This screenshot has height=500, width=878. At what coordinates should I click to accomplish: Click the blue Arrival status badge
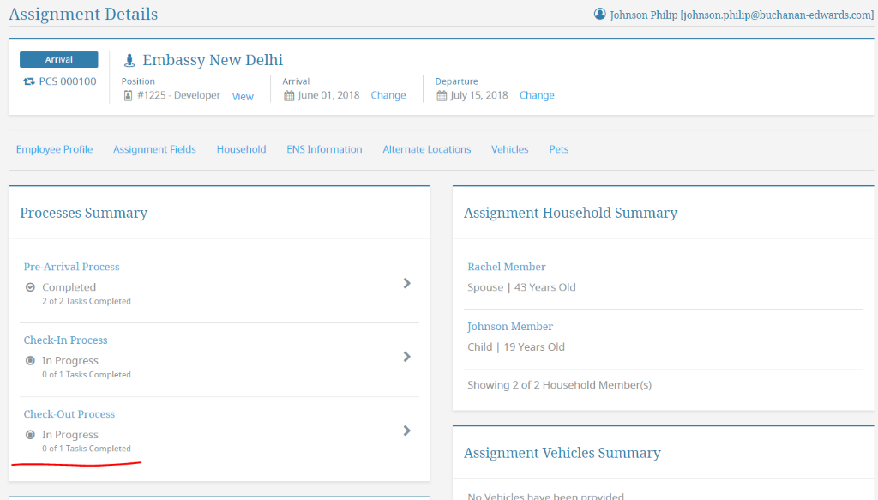click(59, 59)
